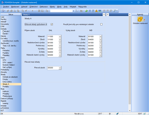Go to previous section with < button
Screen dimensions: 149x115
(104, 15)
